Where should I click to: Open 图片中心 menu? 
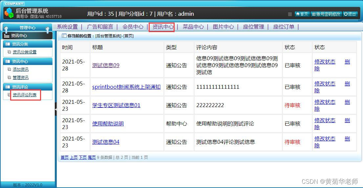[x=224, y=27]
